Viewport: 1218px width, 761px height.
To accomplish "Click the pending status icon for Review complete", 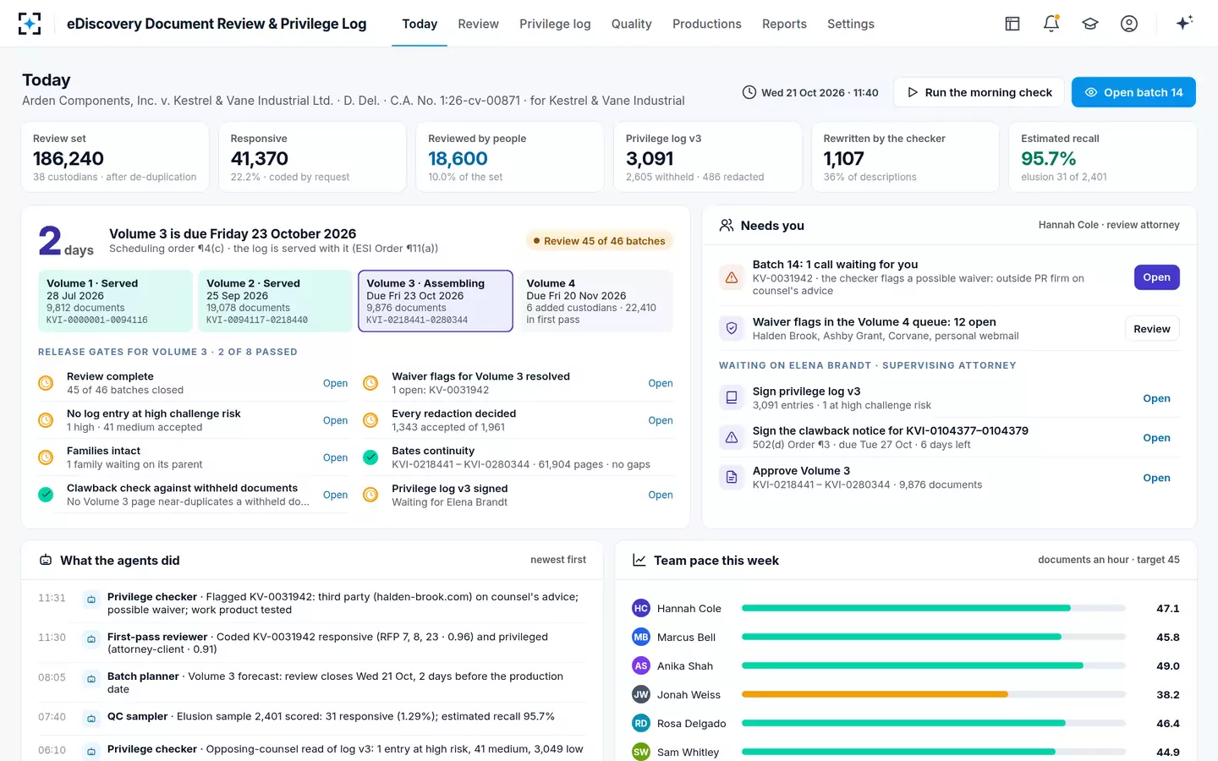I will pos(46,383).
